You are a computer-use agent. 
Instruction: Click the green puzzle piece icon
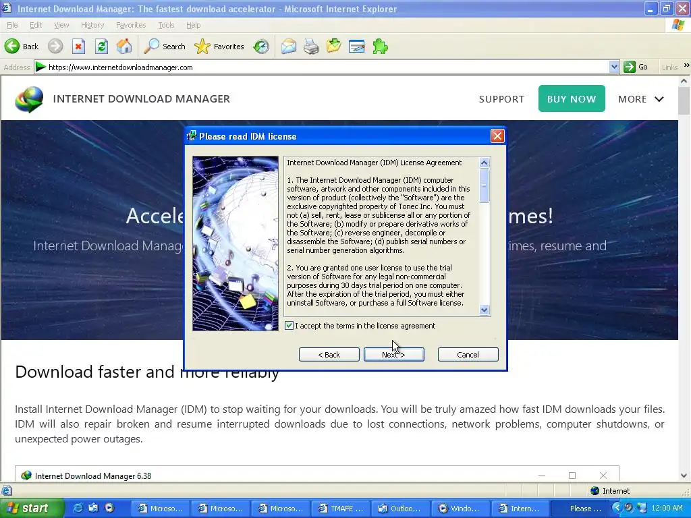[380, 47]
